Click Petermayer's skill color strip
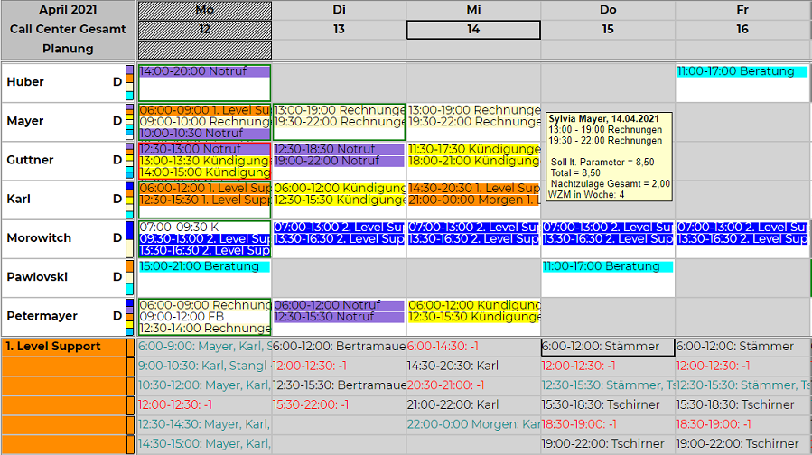The height and width of the screenshot is (455, 812). tap(130, 316)
